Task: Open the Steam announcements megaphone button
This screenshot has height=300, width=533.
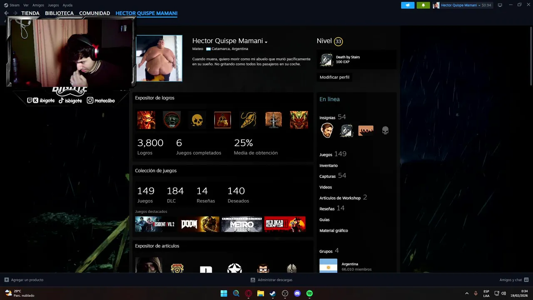Action: click(408, 5)
